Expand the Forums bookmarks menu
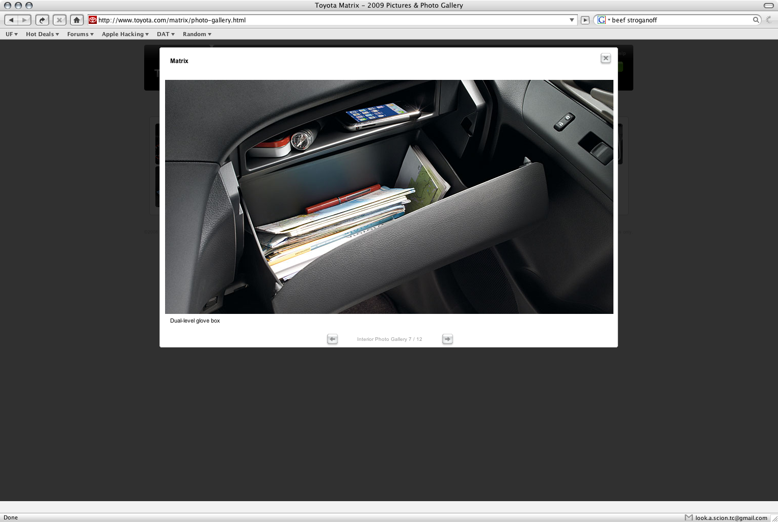The width and height of the screenshot is (778, 522). 81,34
